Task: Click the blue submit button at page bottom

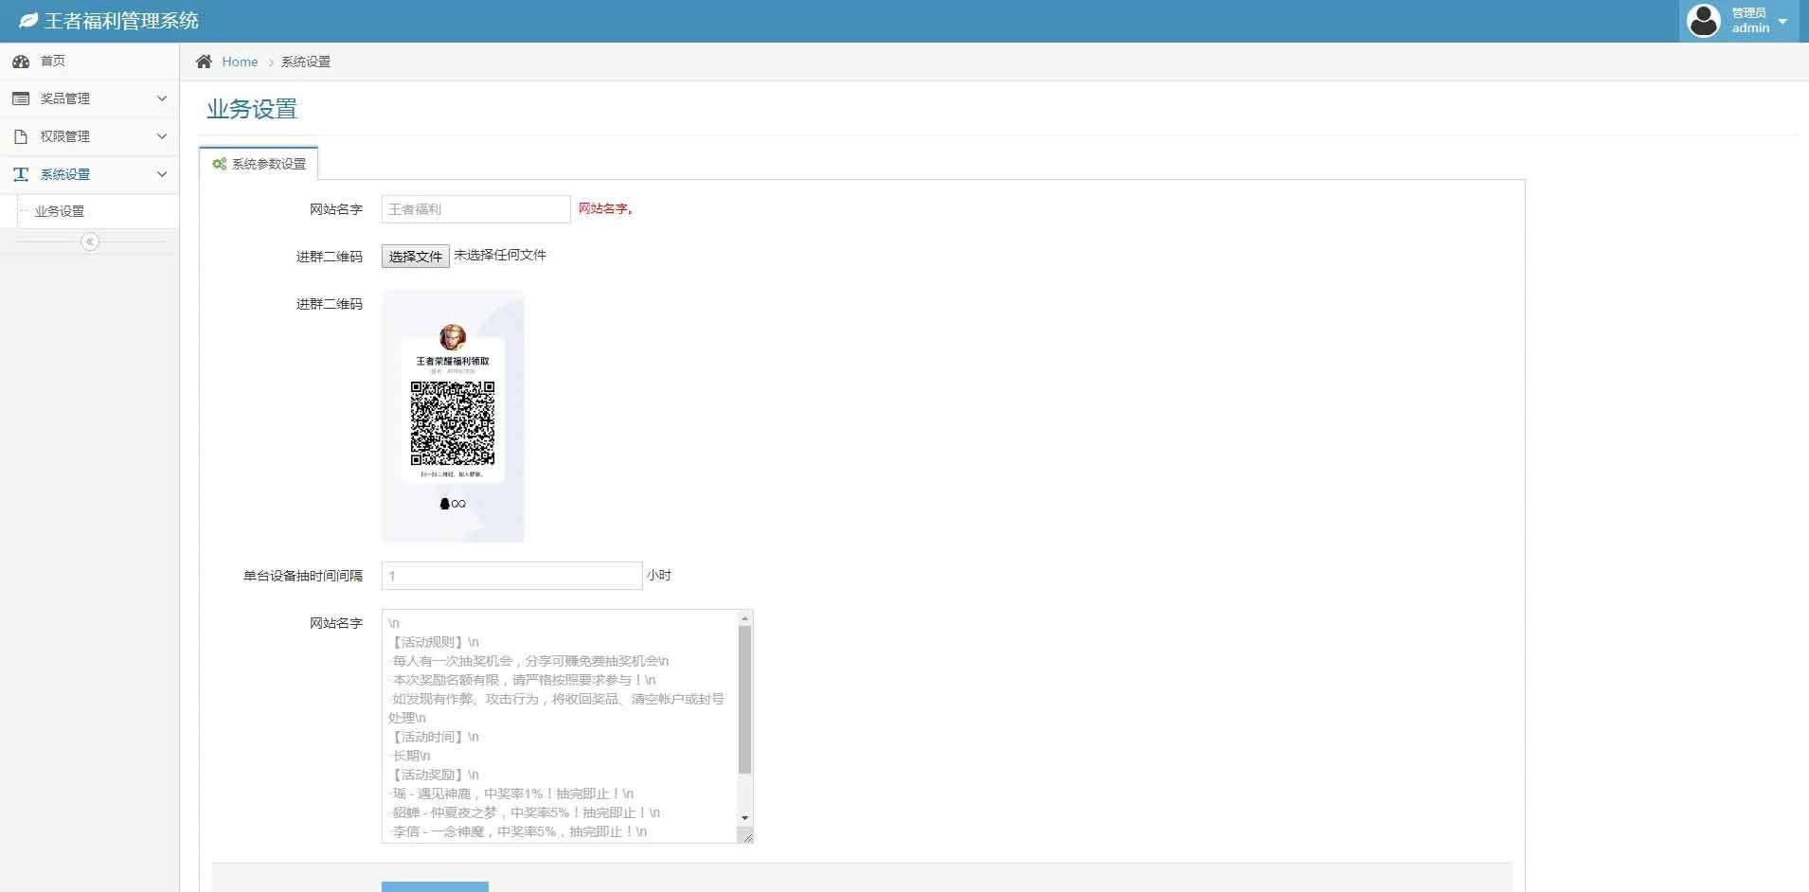Action: point(435,887)
